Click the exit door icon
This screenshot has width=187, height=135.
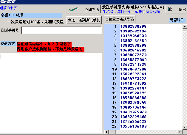[170, 10]
